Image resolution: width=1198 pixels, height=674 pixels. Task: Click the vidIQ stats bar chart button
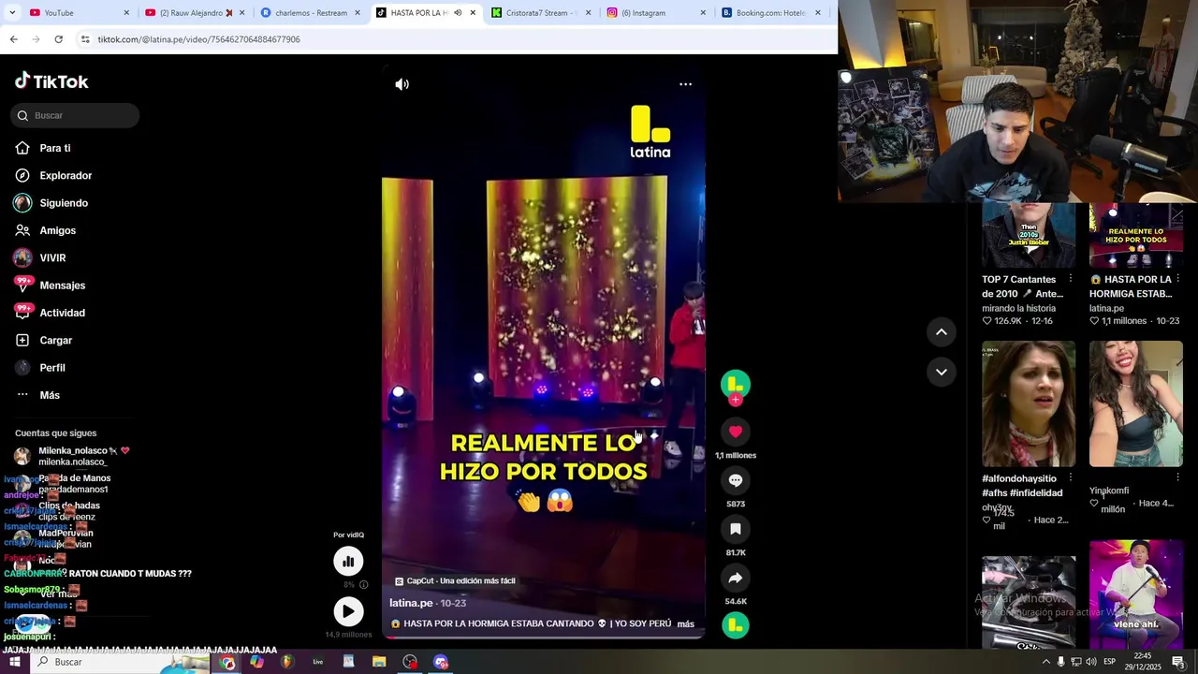pyautogui.click(x=348, y=561)
